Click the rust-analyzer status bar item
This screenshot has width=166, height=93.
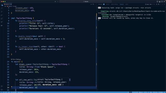[20, 92]
